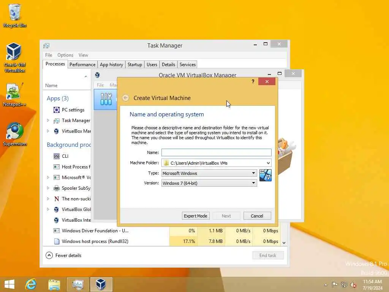The width and height of the screenshot is (389, 292).
Task: Close the Create Virtual Machine dialog
Action: pos(267,81)
